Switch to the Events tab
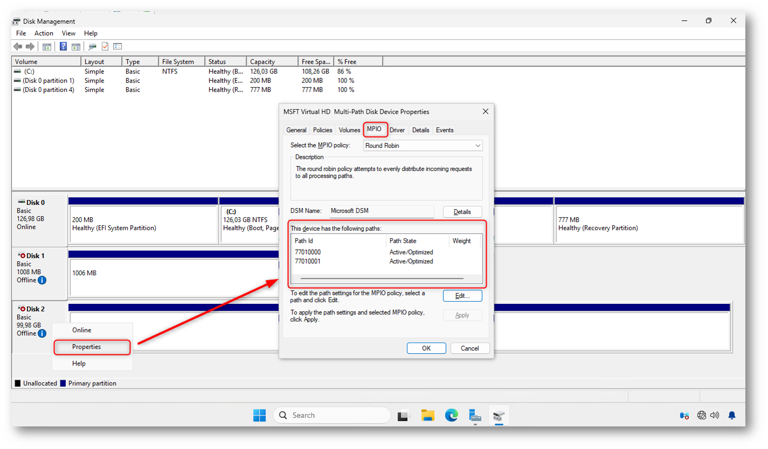Image resolution: width=768 pixels, height=449 pixels. pos(444,130)
